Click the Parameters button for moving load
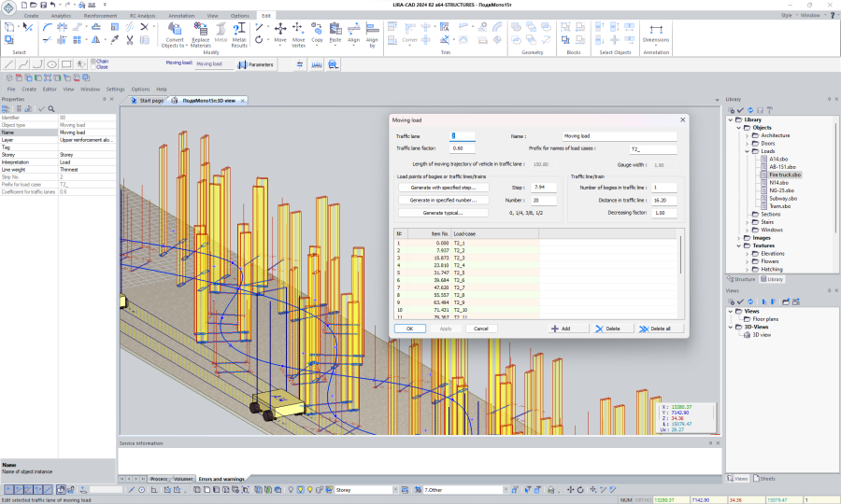The height and width of the screenshot is (504, 841). (255, 64)
